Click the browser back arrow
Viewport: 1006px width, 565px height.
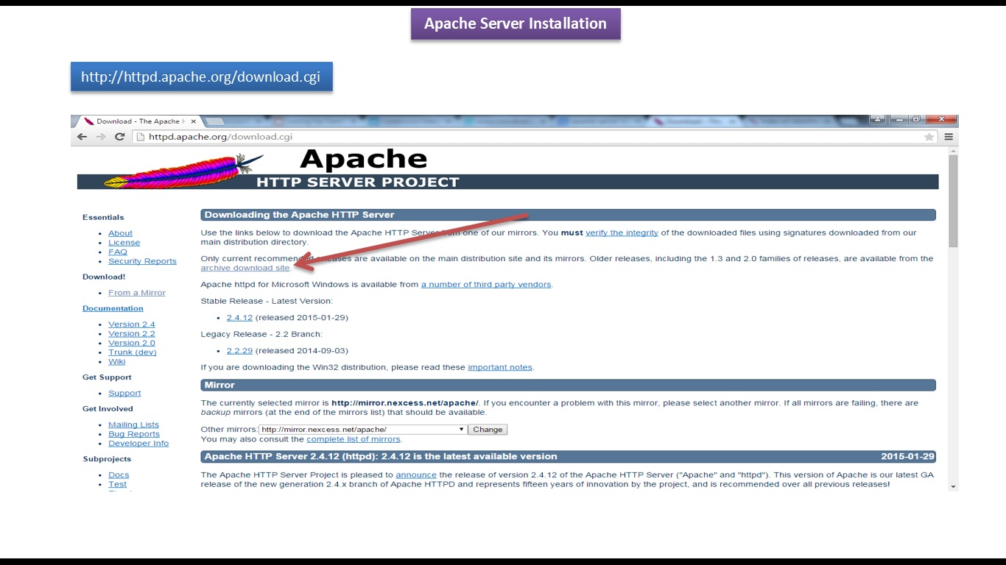(82, 137)
